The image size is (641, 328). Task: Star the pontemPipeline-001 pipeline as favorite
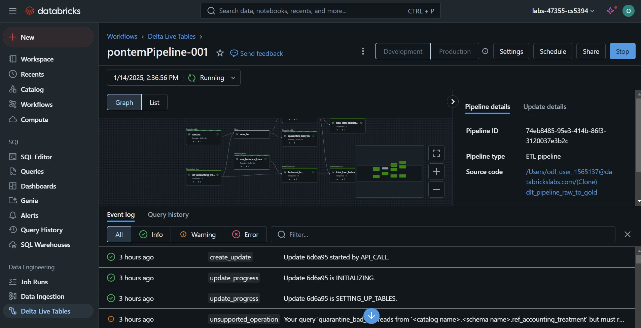(220, 53)
